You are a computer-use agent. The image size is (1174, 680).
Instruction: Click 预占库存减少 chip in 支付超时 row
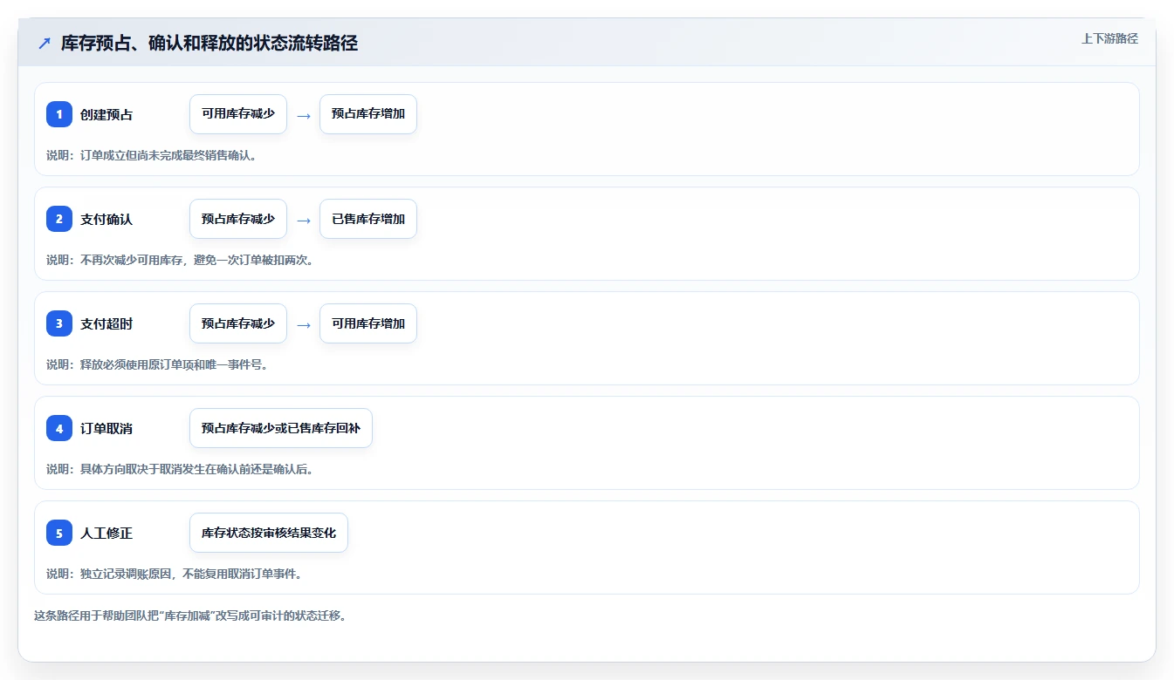(238, 323)
